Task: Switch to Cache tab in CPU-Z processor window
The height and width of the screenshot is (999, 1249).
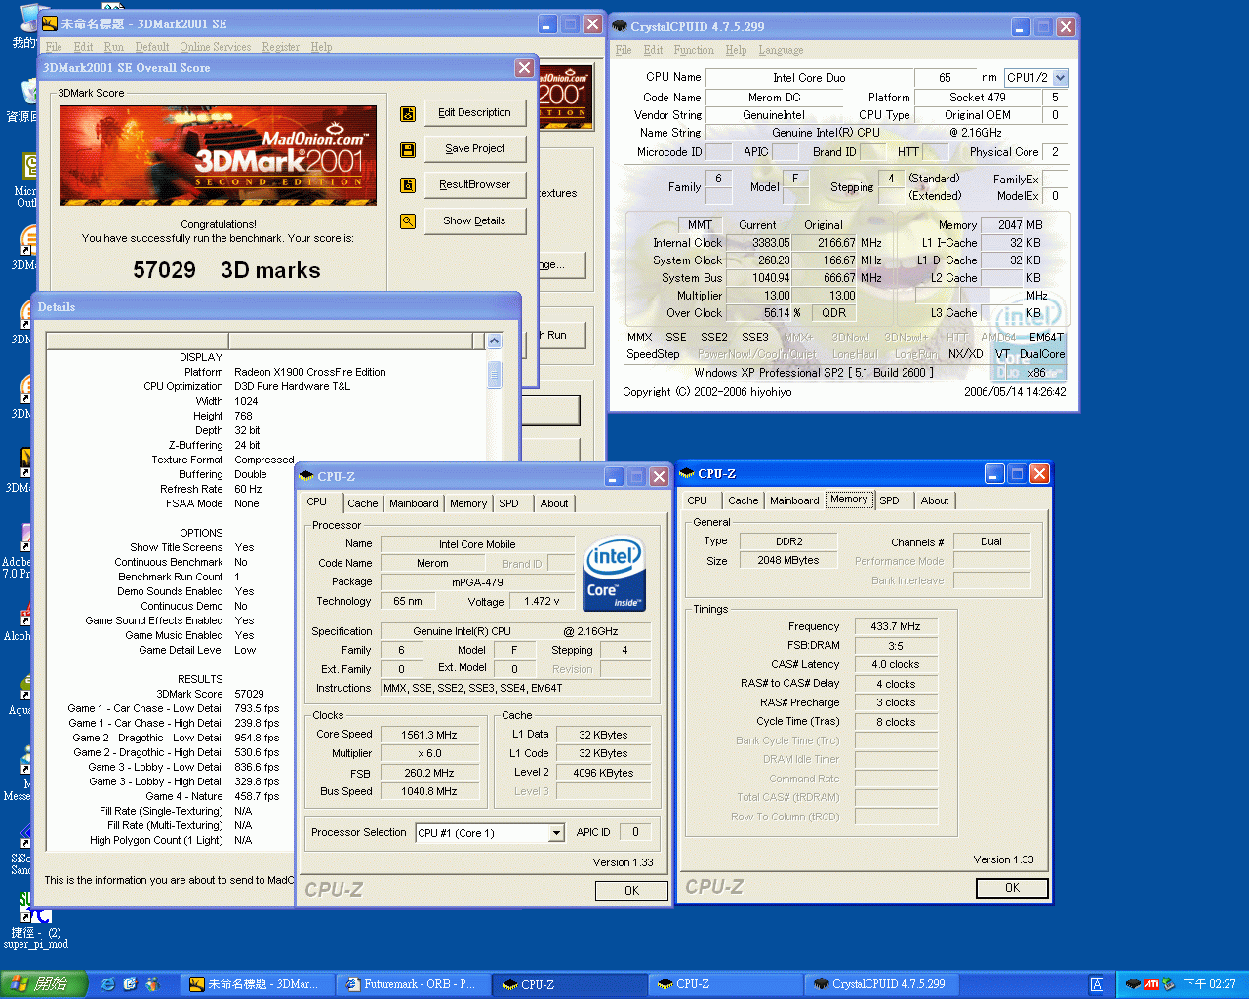Action: coord(363,503)
